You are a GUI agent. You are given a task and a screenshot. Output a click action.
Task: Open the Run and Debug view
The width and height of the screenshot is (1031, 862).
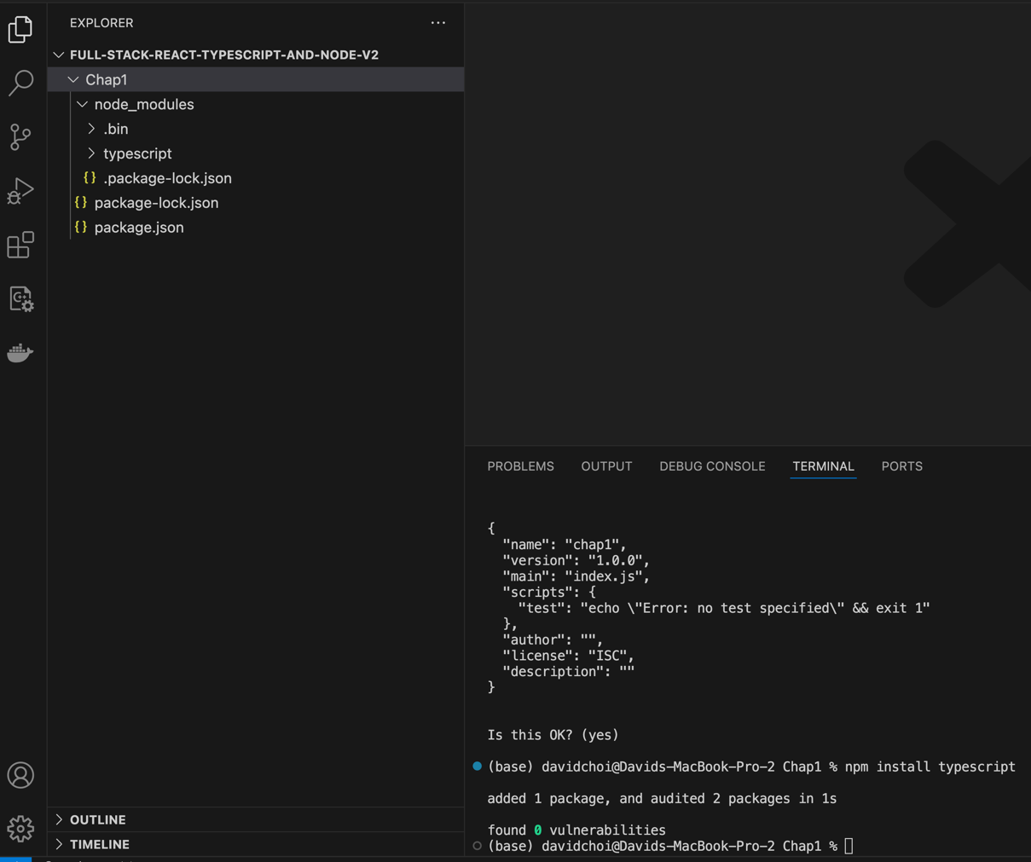20,191
